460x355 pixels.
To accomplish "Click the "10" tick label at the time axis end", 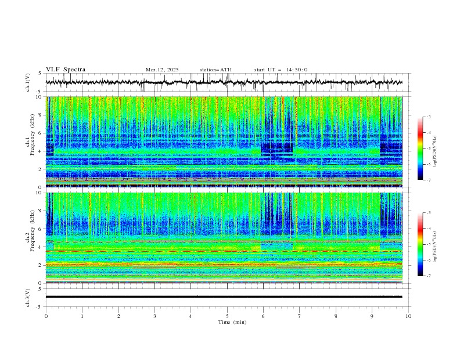I will tap(408, 316).
